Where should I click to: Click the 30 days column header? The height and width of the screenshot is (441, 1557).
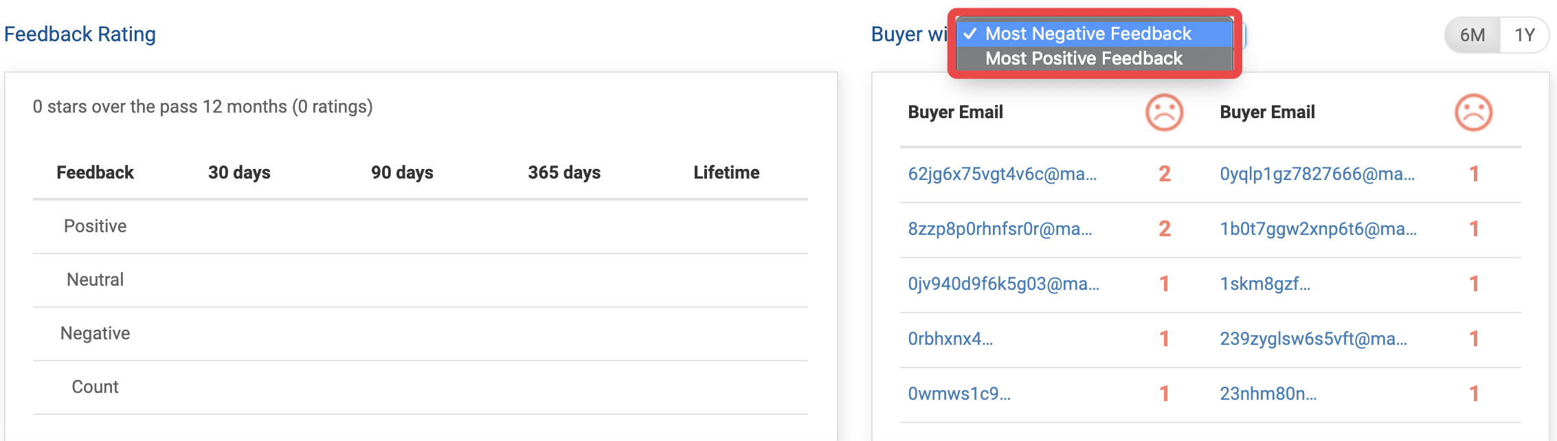[239, 172]
